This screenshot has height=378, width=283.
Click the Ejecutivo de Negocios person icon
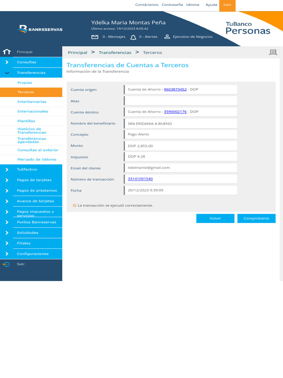(167, 37)
